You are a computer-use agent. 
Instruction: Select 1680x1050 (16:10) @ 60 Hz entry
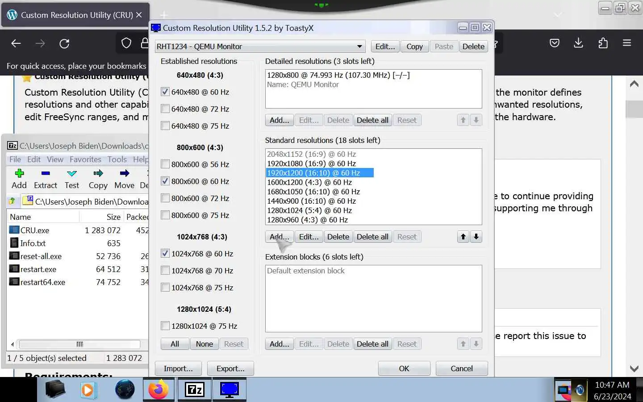click(313, 192)
